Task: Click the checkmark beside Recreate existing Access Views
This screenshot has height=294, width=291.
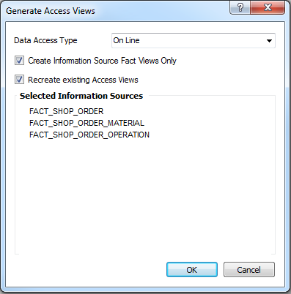Action: (x=19, y=80)
